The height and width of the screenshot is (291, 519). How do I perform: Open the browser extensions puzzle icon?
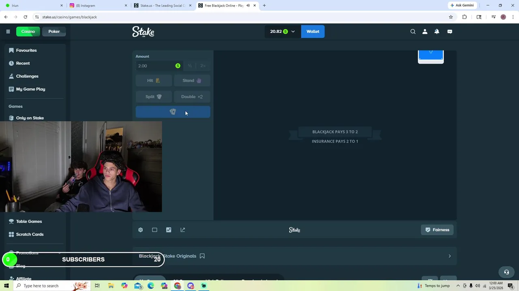click(x=465, y=17)
